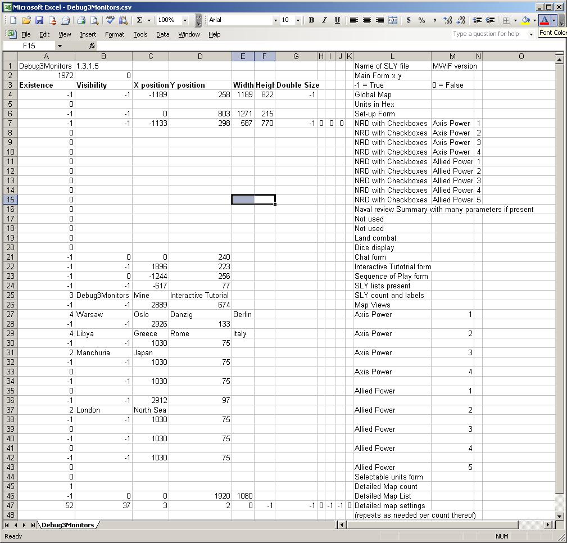The height and width of the screenshot is (543, 567).
Task: Open the Edit menu
Action: click(x=44, y=34)
